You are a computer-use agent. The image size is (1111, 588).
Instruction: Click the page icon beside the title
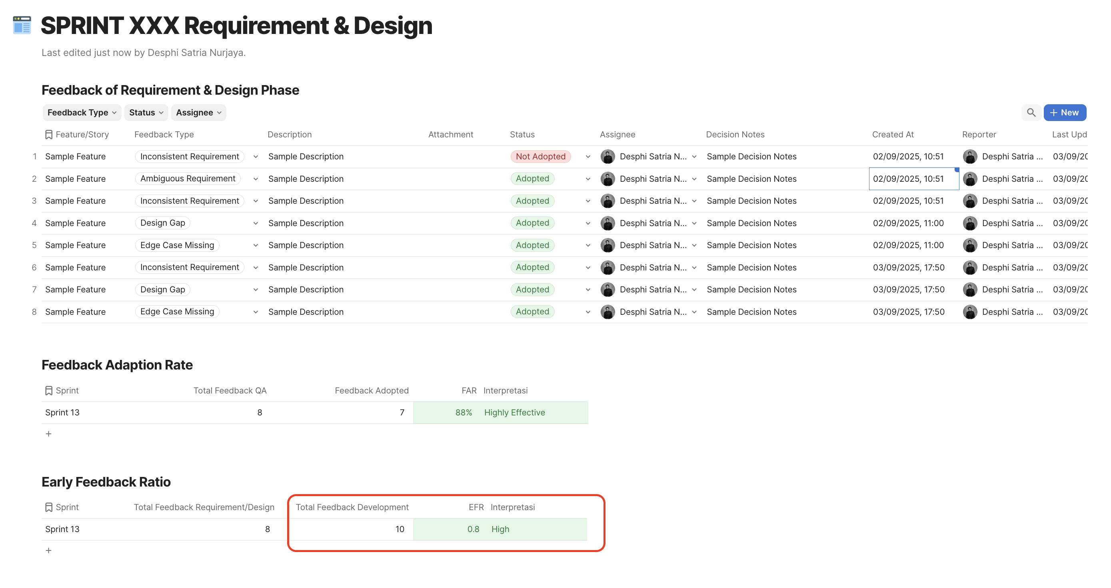pyautogui.click(x=22, y=26)
